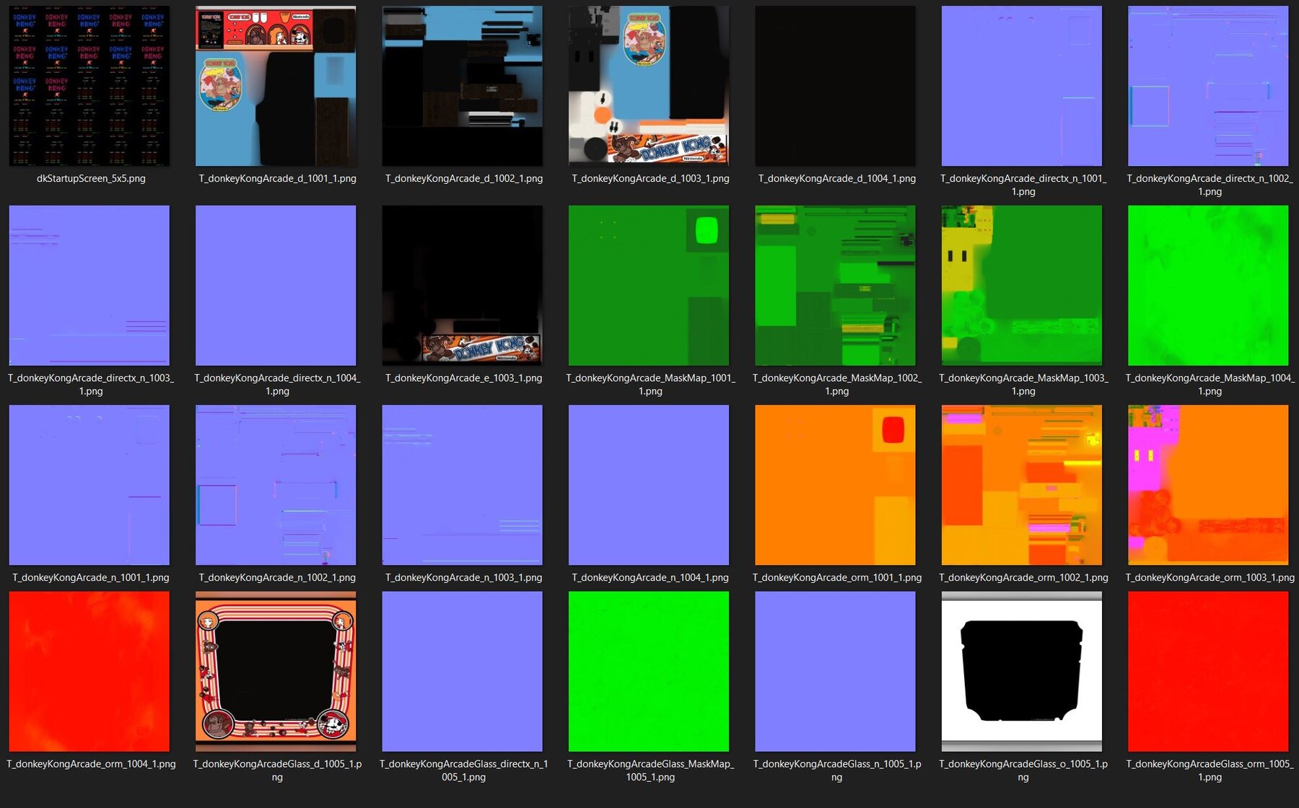
Task: Select emissive T_donkeyKongArcade_e_1003_1.png thumbnail
Action: pyautogui.click(x=463, y=286)
